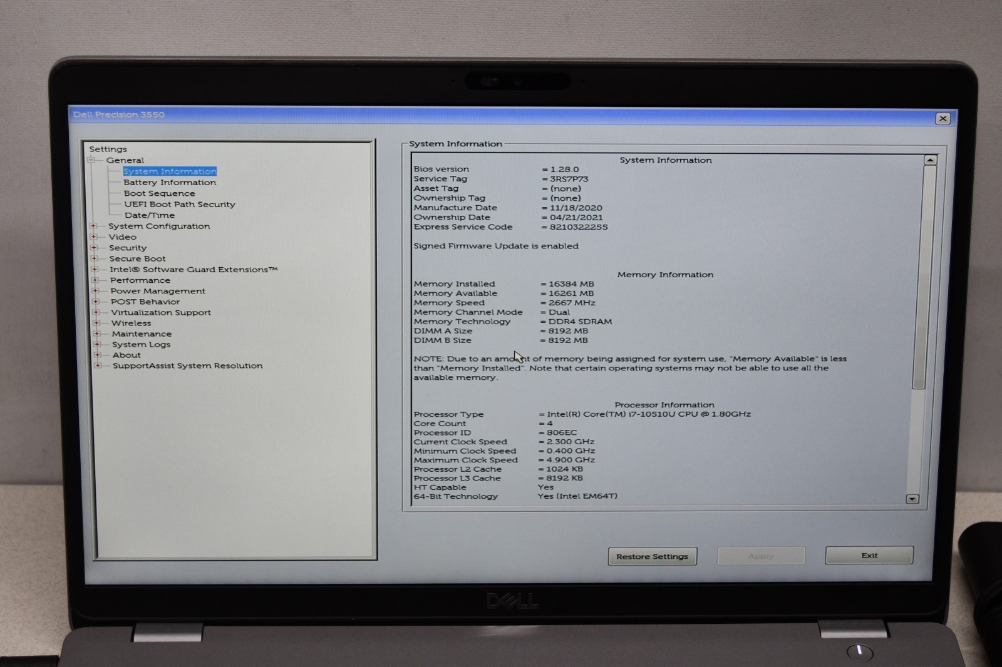Click the Processor L3 Cache value 8192 KB
This screenshot has height=667, width=1002.
[x=564, y=477]
